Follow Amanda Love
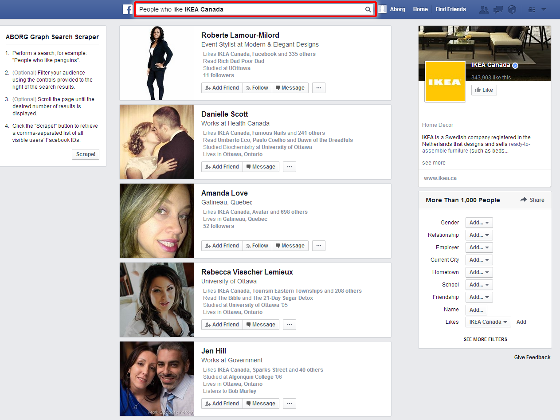Image resolution: width=560 pixels, height=420 pixels. [257, 246]
